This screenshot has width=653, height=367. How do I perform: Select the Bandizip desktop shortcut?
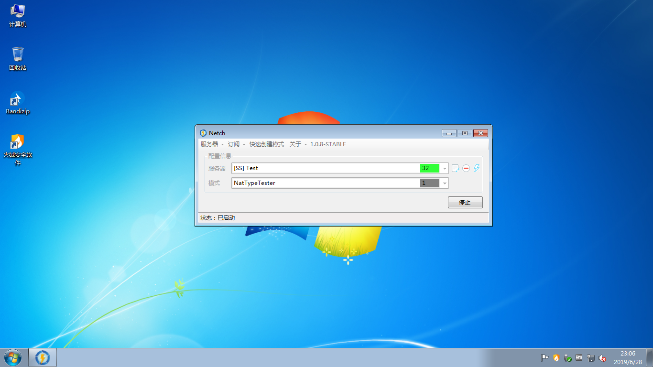click(18, 103)
